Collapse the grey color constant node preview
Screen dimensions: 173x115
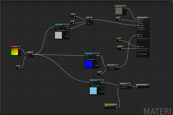pos(125,6)
